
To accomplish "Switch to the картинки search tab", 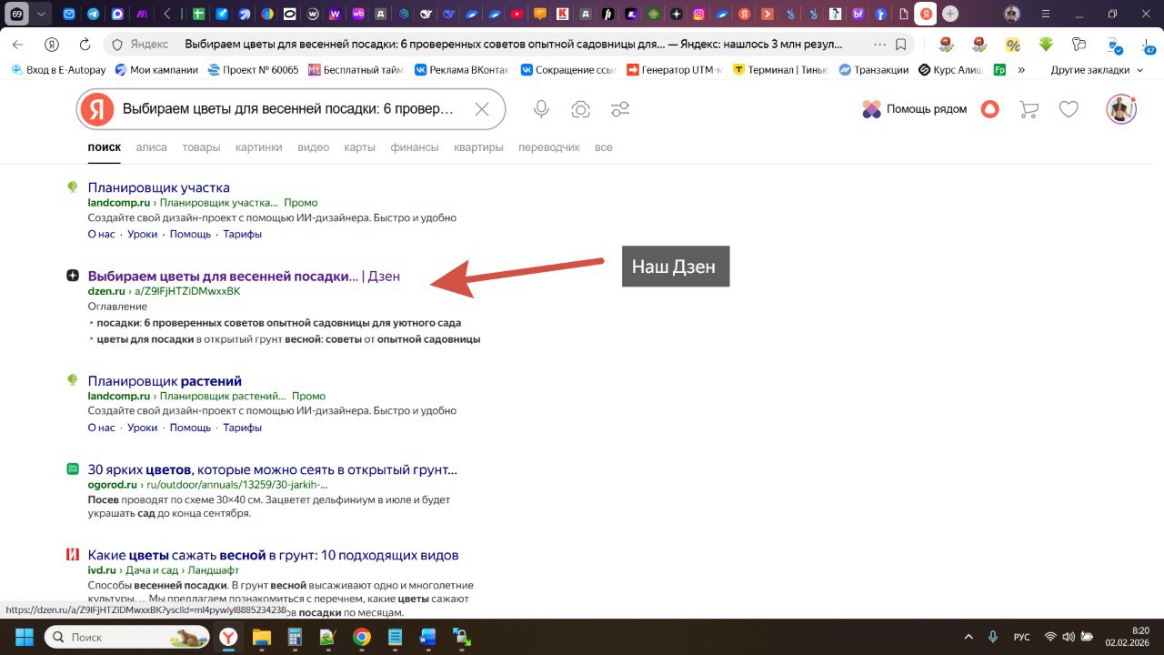I will (258, 147).
